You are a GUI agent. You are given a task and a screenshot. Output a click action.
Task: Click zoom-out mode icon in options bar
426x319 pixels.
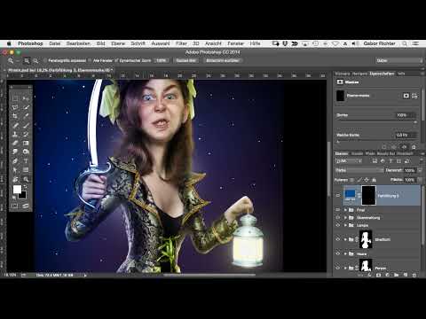35,60
